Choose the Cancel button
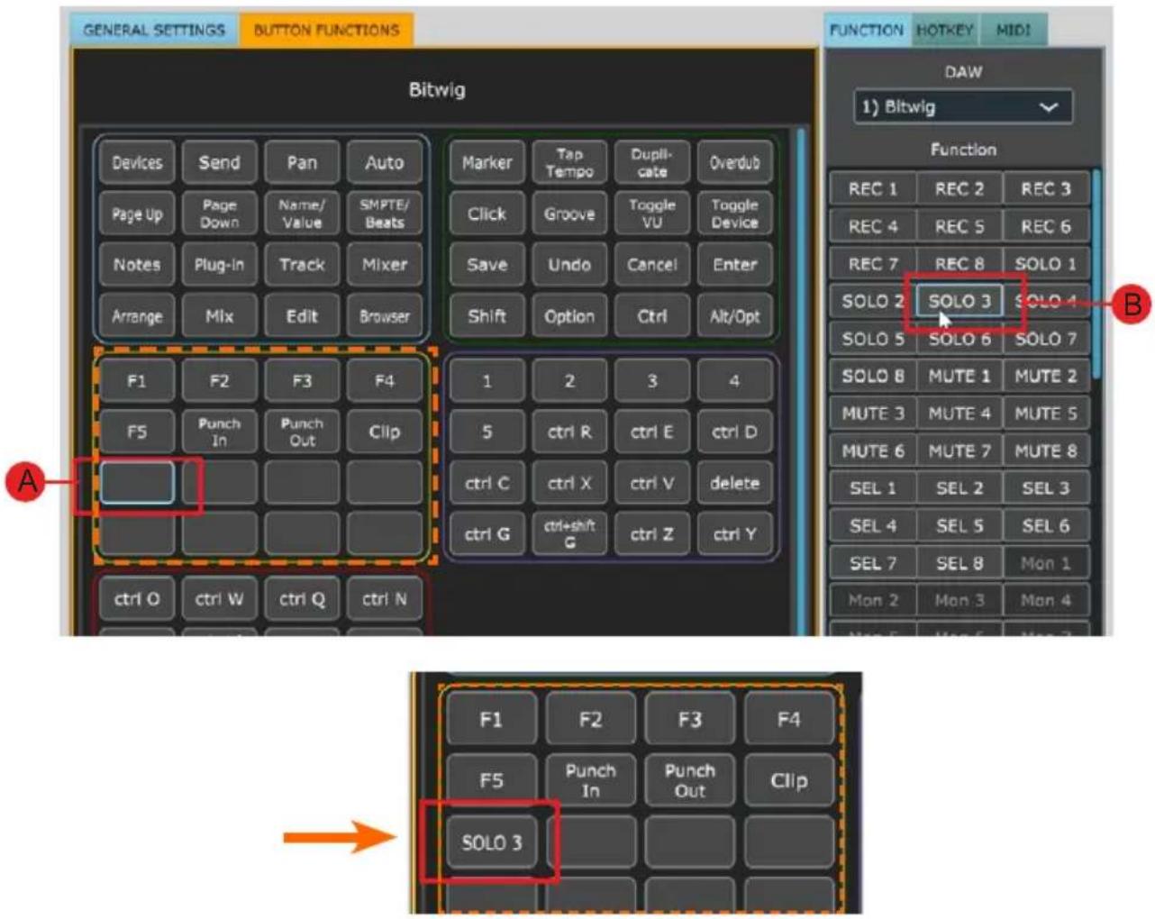 (x=652, y=265)
